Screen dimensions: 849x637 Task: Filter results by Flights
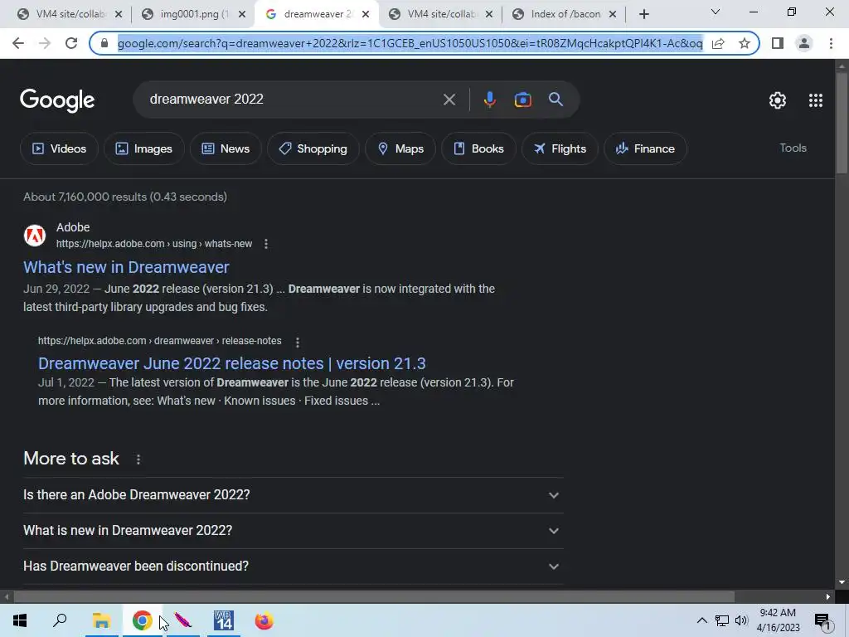[x=560, y=148]
